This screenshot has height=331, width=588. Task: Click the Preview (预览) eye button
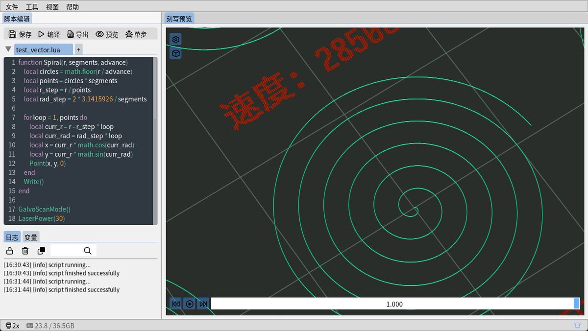tap(107, 34)
